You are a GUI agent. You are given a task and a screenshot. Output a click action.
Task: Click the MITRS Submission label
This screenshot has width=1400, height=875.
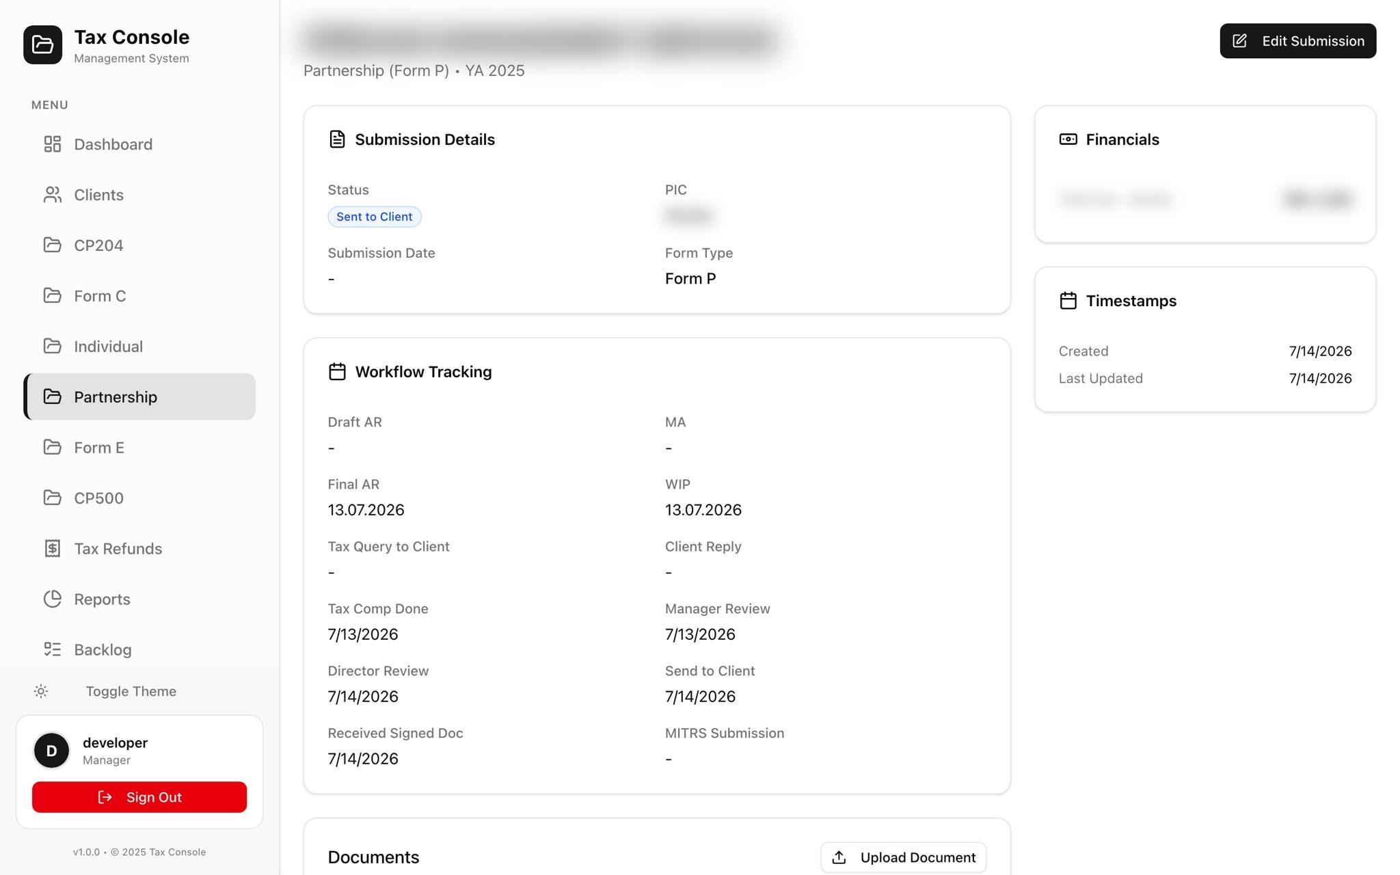pyautogui.click(x=725, y=733)
